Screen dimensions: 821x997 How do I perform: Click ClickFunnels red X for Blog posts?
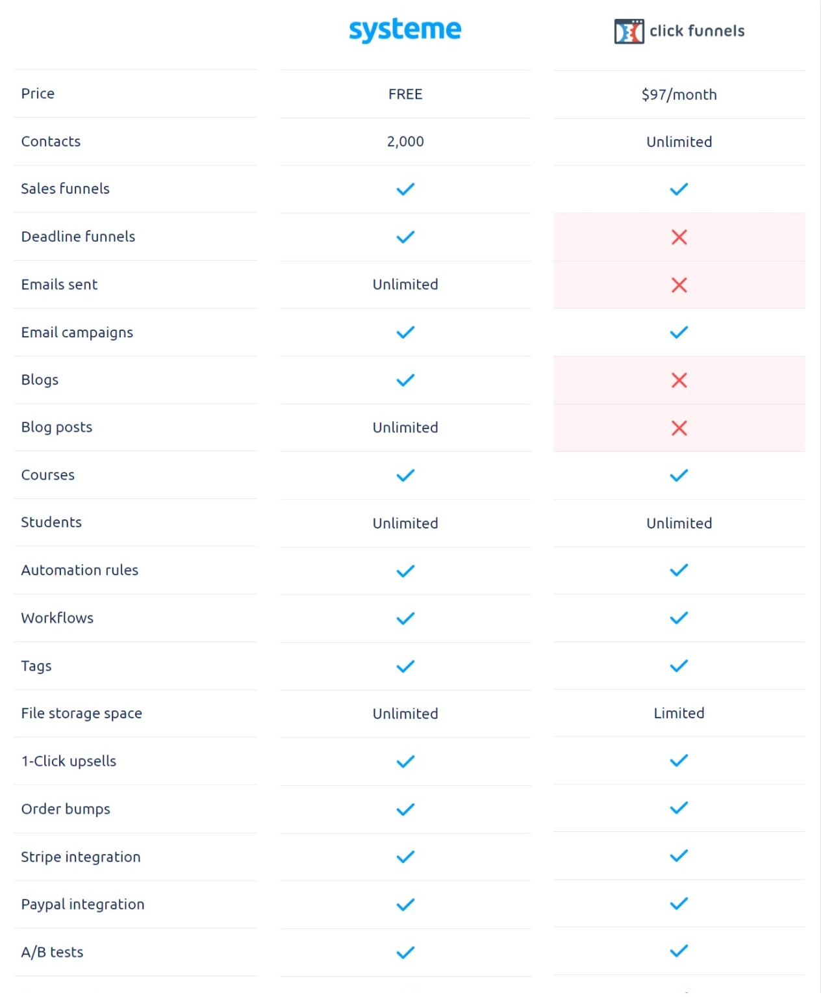(679, 428)
